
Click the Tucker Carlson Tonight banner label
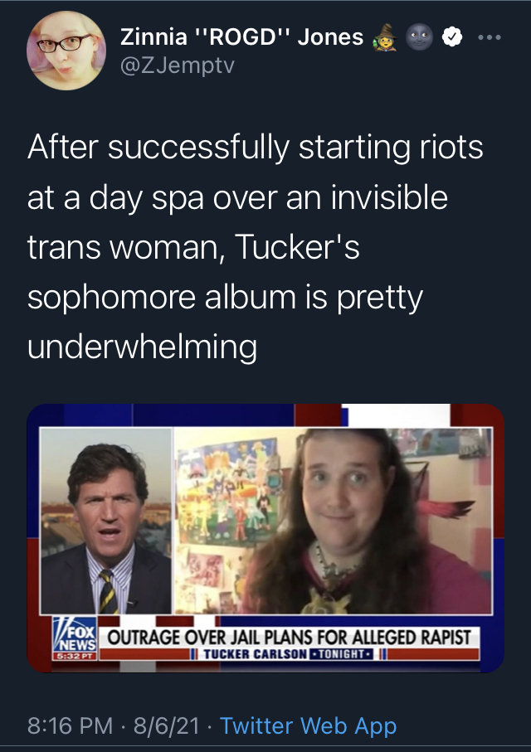[x=288, y=654]
